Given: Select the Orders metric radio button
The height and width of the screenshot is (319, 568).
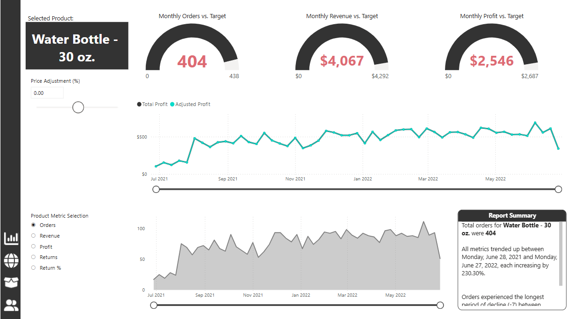Looking at the screenshot, I should (33, 225).
